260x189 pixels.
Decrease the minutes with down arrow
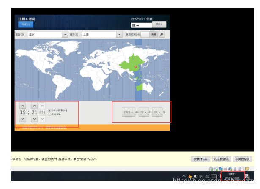click(x=34, y=119)
